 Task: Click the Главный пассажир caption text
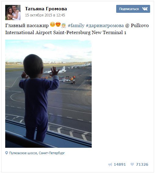click(x=27, y=26)
